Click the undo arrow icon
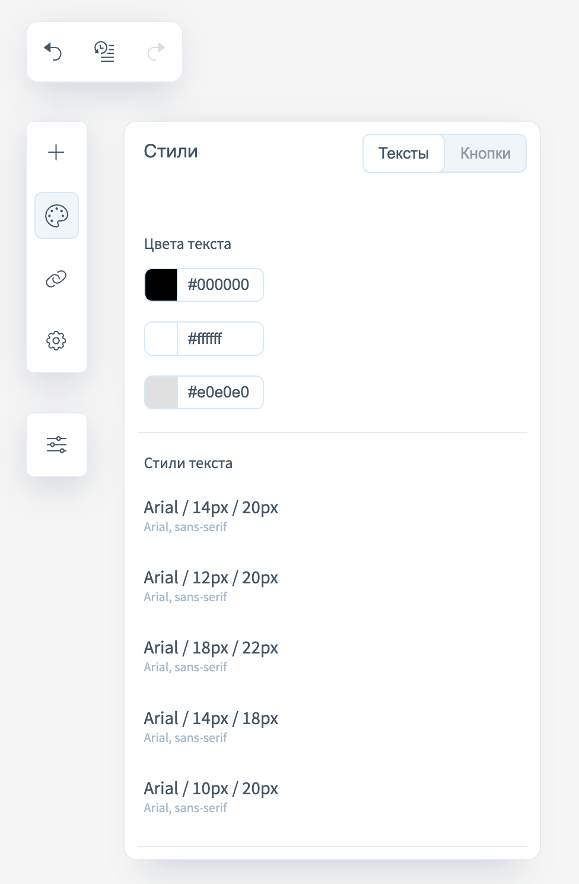The image size is (579, 884). [x=53, y=52]
